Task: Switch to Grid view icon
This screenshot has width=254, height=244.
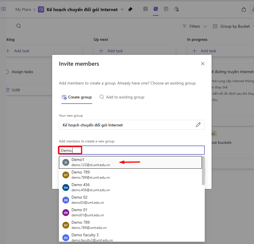Action: point(146,9)
